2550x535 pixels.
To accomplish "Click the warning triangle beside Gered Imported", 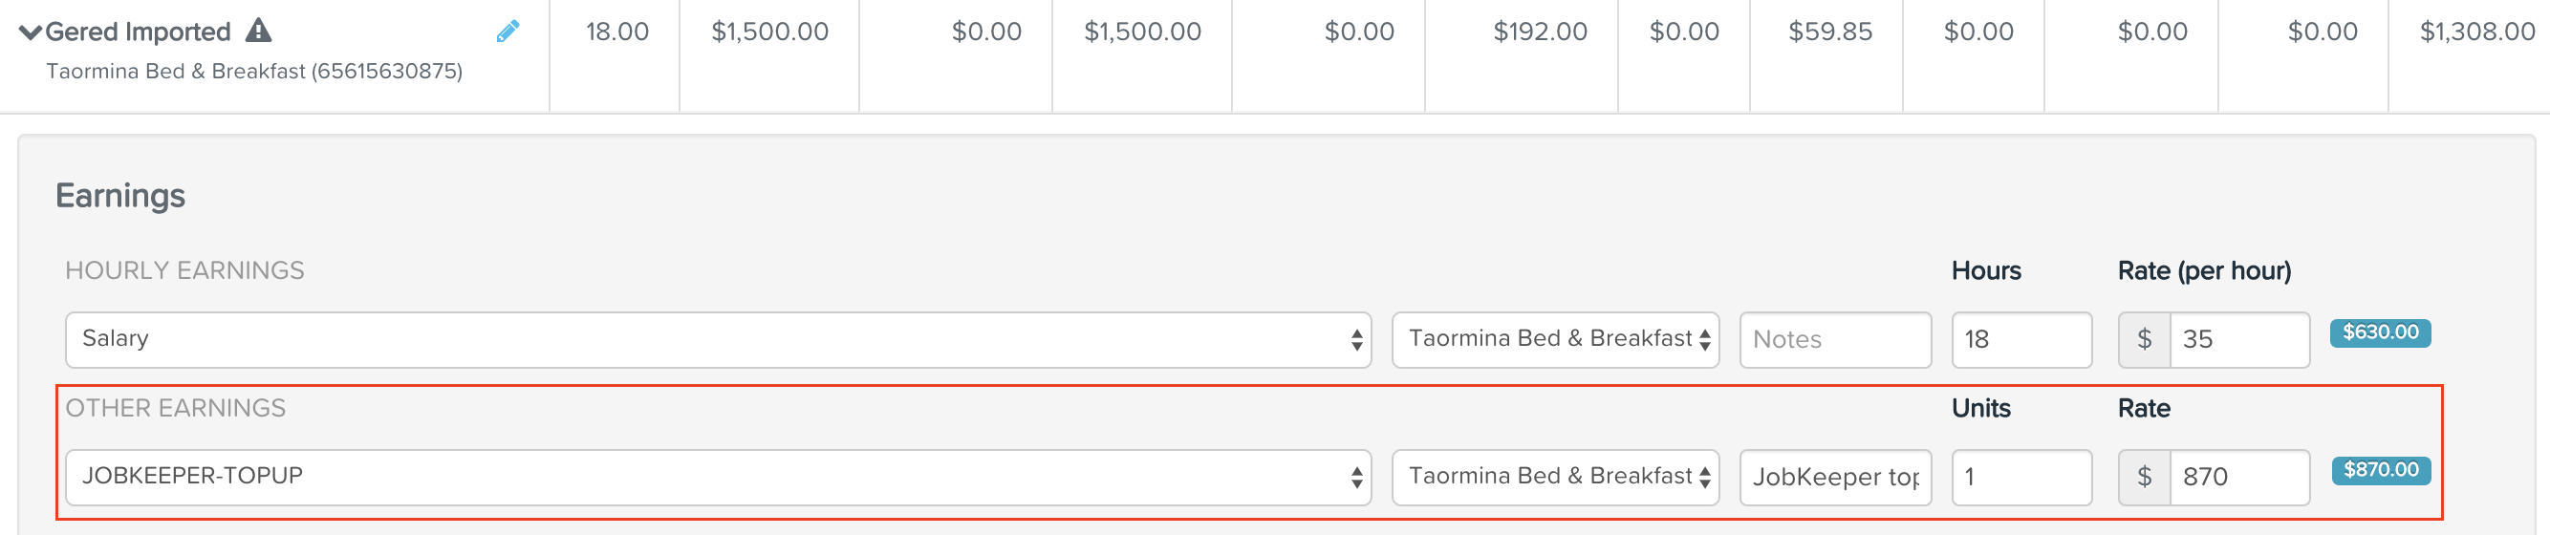I will tap(258, 31).
